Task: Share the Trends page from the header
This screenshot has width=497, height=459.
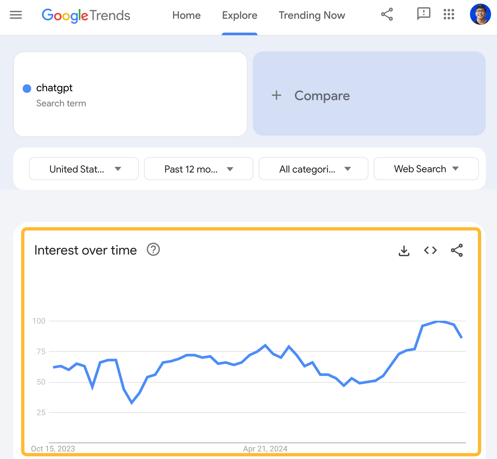Action: click(x=387, y=14)
